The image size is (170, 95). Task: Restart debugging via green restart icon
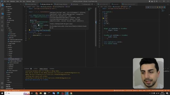coord(160,7)
